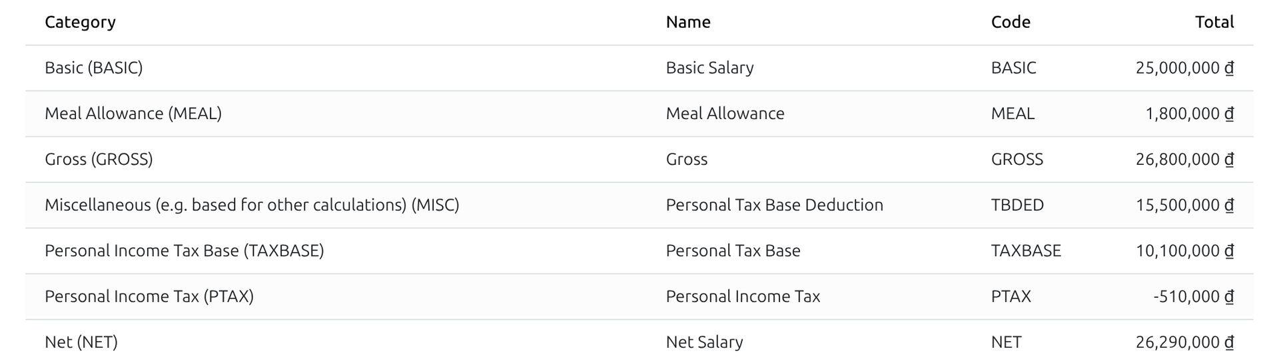Click the TBDED code cell
Viewport: 1279px width, 361px height.
(x=1017, y=205)
